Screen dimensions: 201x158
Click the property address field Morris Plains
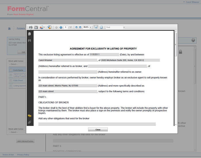pos(68,86)
